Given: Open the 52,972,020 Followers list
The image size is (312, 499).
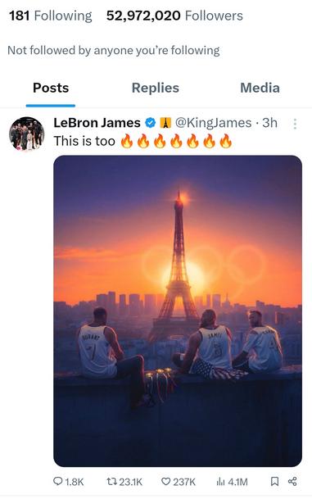Looking at the screenshot, I should tap(174, 16).
